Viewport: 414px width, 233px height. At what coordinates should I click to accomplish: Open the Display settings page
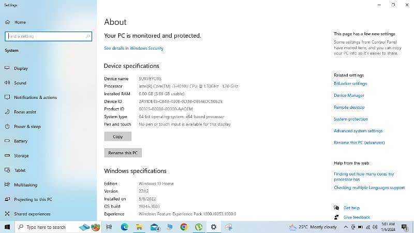pos(21,68)
